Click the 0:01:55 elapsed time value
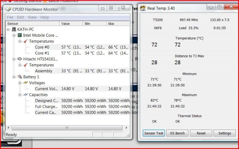239x149 pixels. [220, 28]
